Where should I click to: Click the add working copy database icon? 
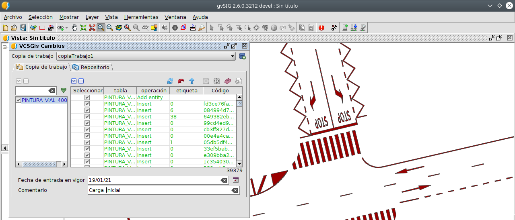pyautogui.click(x=243, y=56)
